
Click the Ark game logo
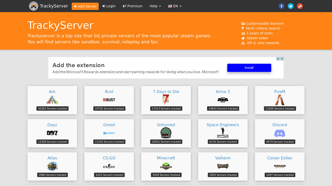(x=52, y=100)
